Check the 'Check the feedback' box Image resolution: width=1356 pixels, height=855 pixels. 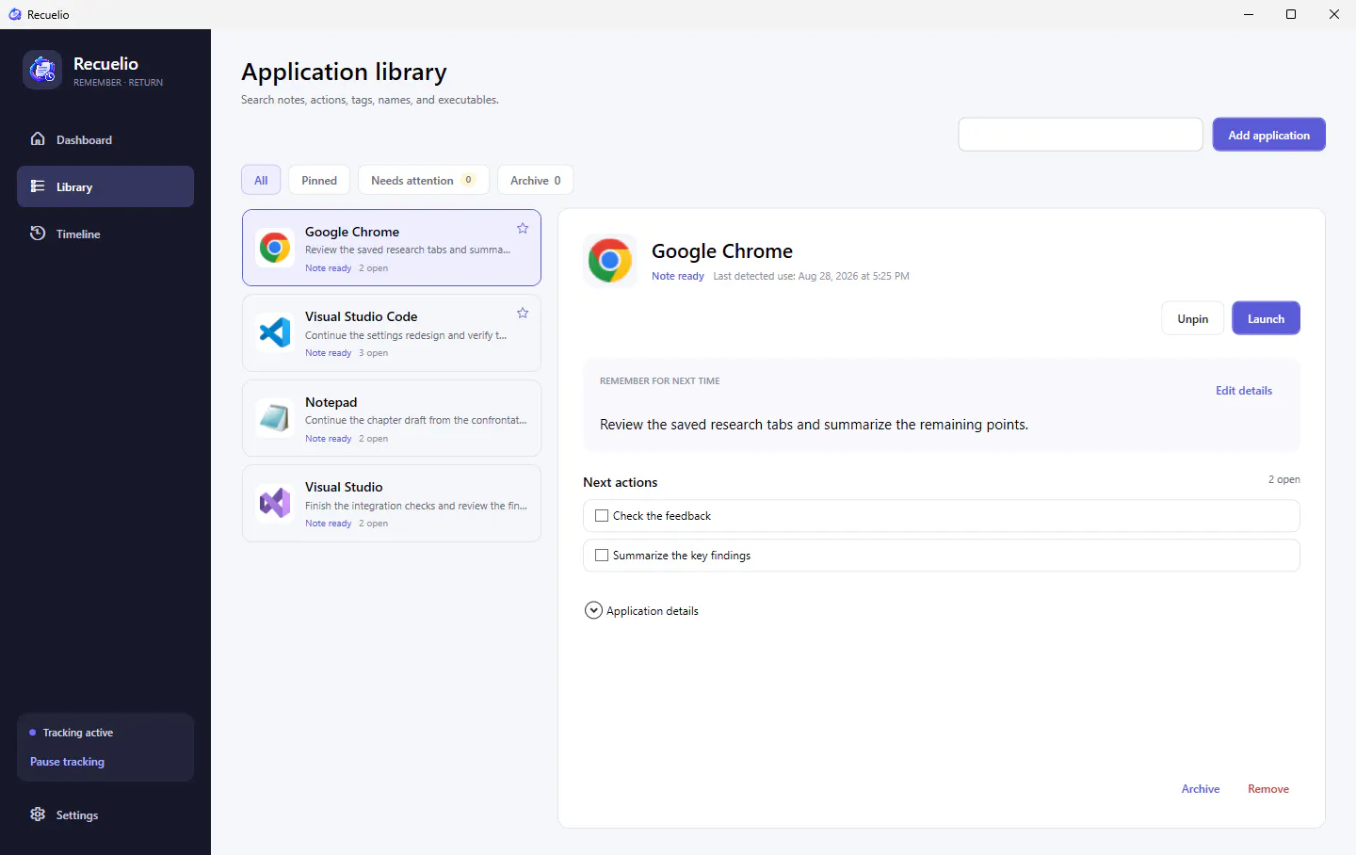tap(602, 516)
